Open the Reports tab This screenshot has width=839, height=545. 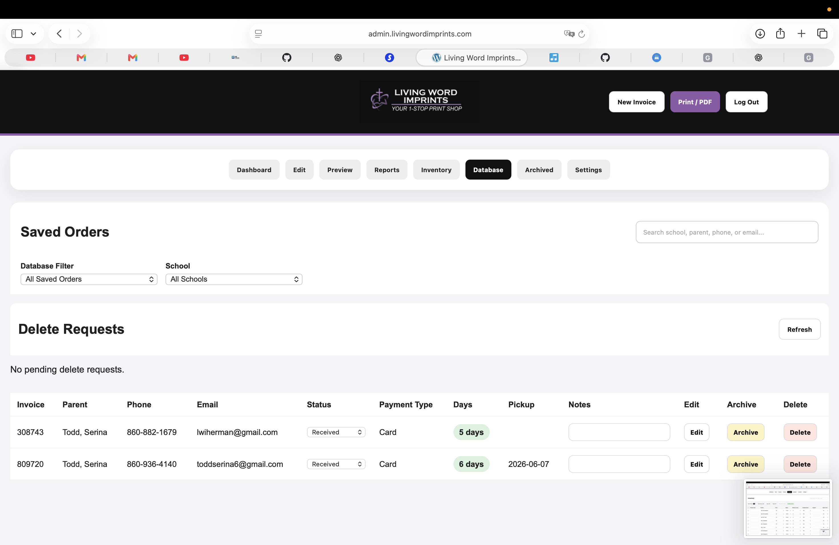point(387,170)
